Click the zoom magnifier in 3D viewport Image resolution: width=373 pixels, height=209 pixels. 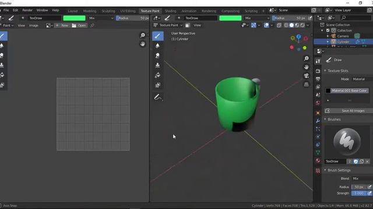307,59
